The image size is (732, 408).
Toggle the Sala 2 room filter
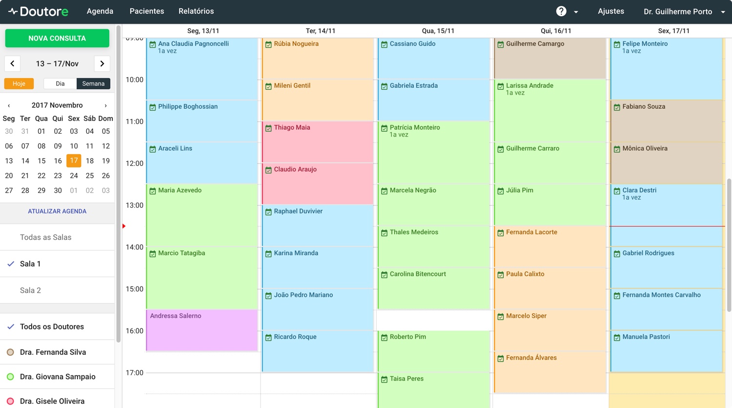(x=57, y=290)
